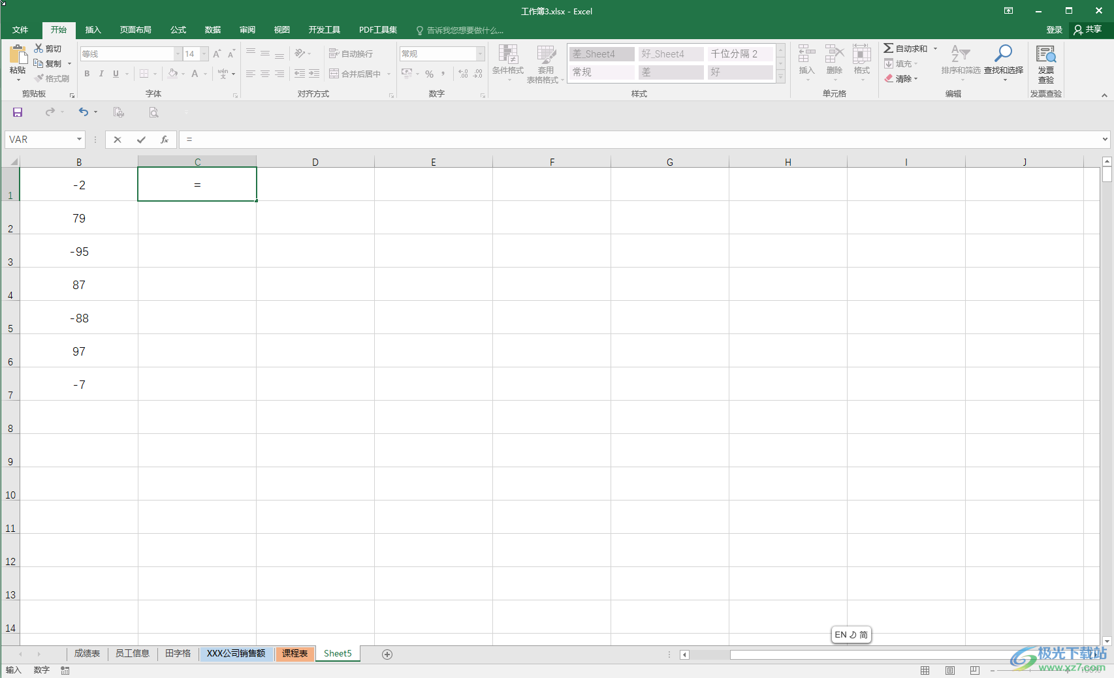Open the File menu tab
Screen dimensions: 1114x678
click(20, 30)
